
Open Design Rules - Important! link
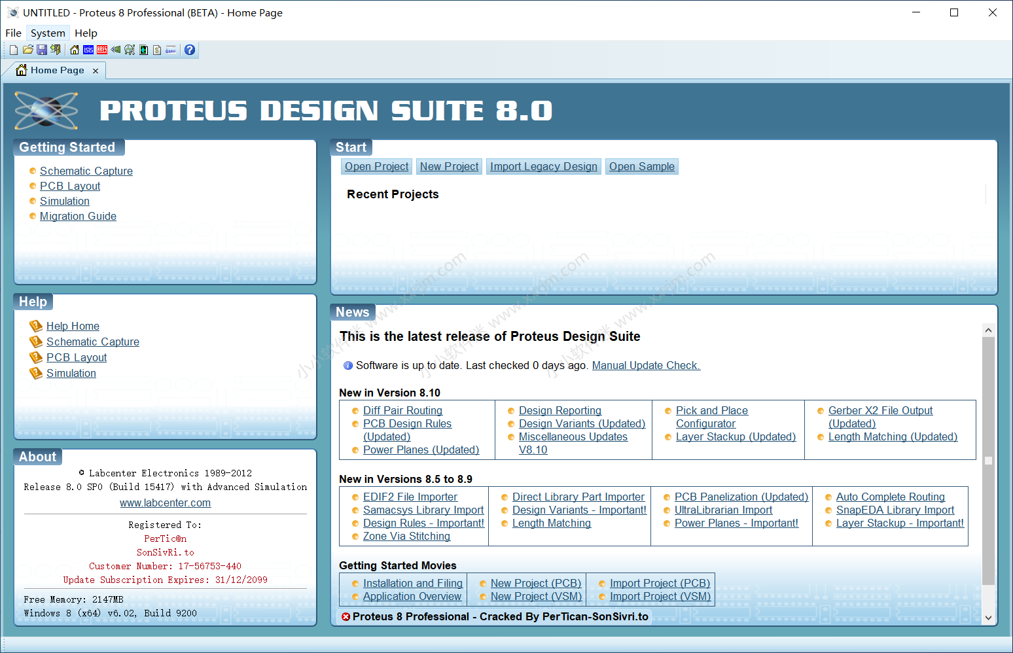point(423,523)
